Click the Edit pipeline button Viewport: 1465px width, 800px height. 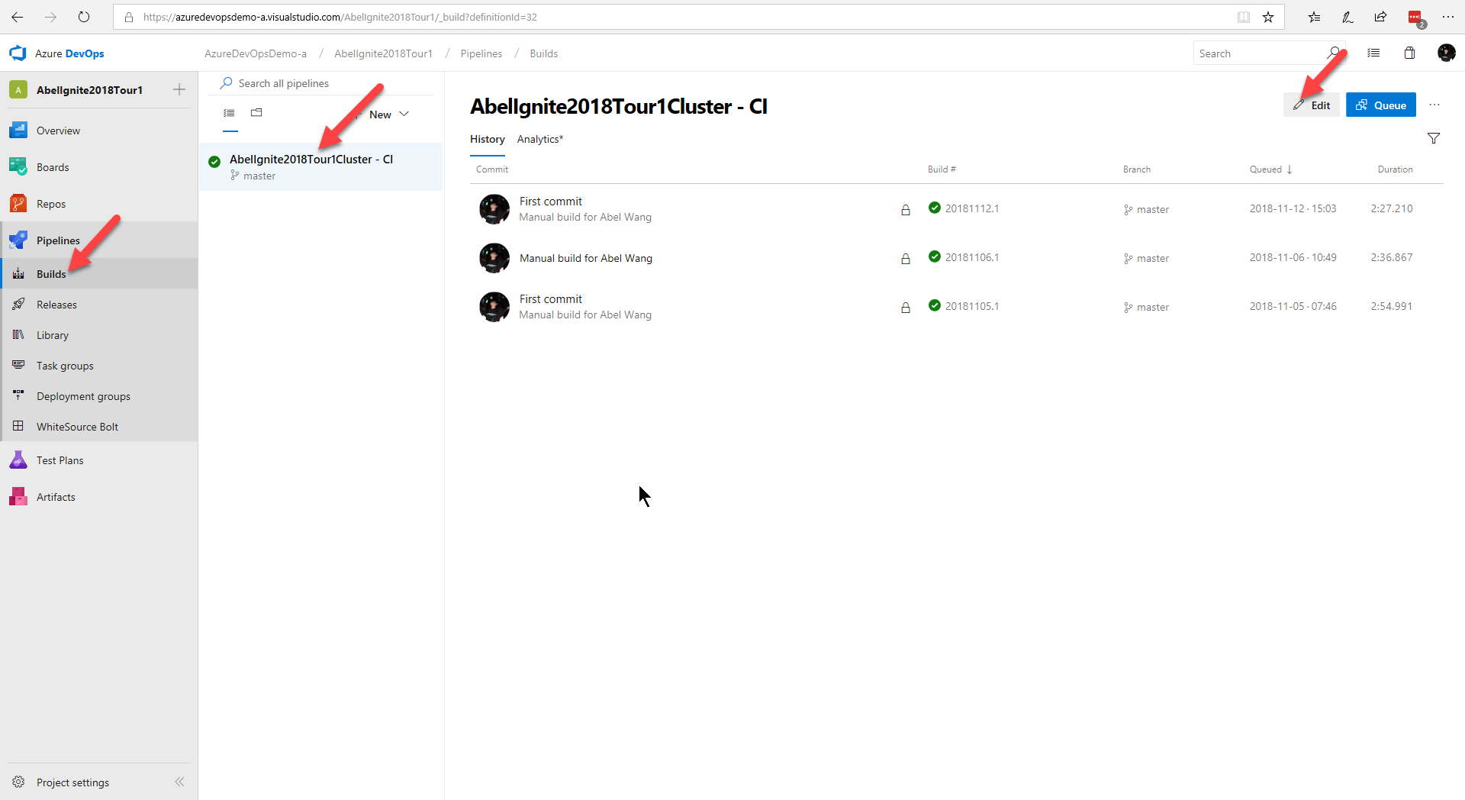click(1312, 105)
